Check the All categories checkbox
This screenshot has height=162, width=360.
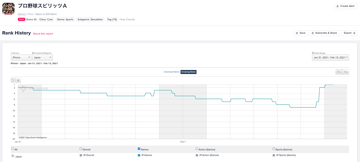coord(13,149)
